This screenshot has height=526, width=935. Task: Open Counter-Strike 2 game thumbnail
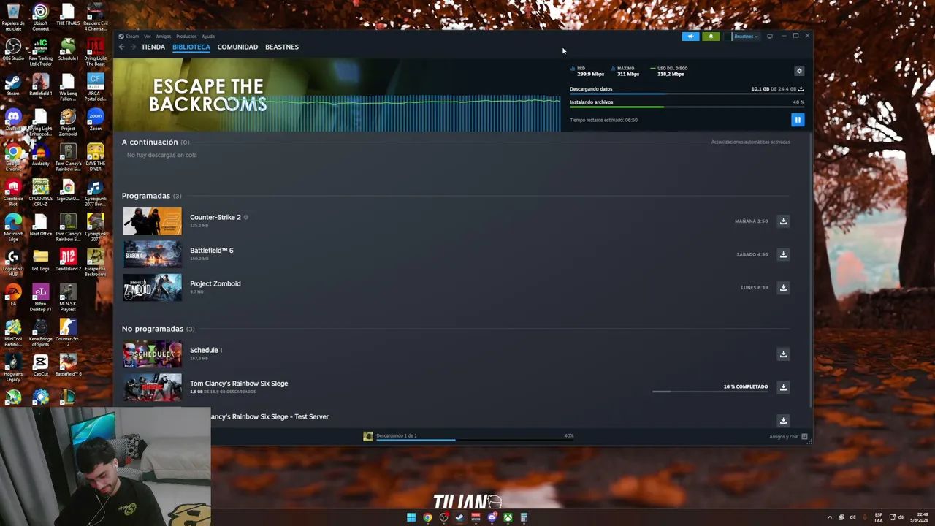[152, 221]
